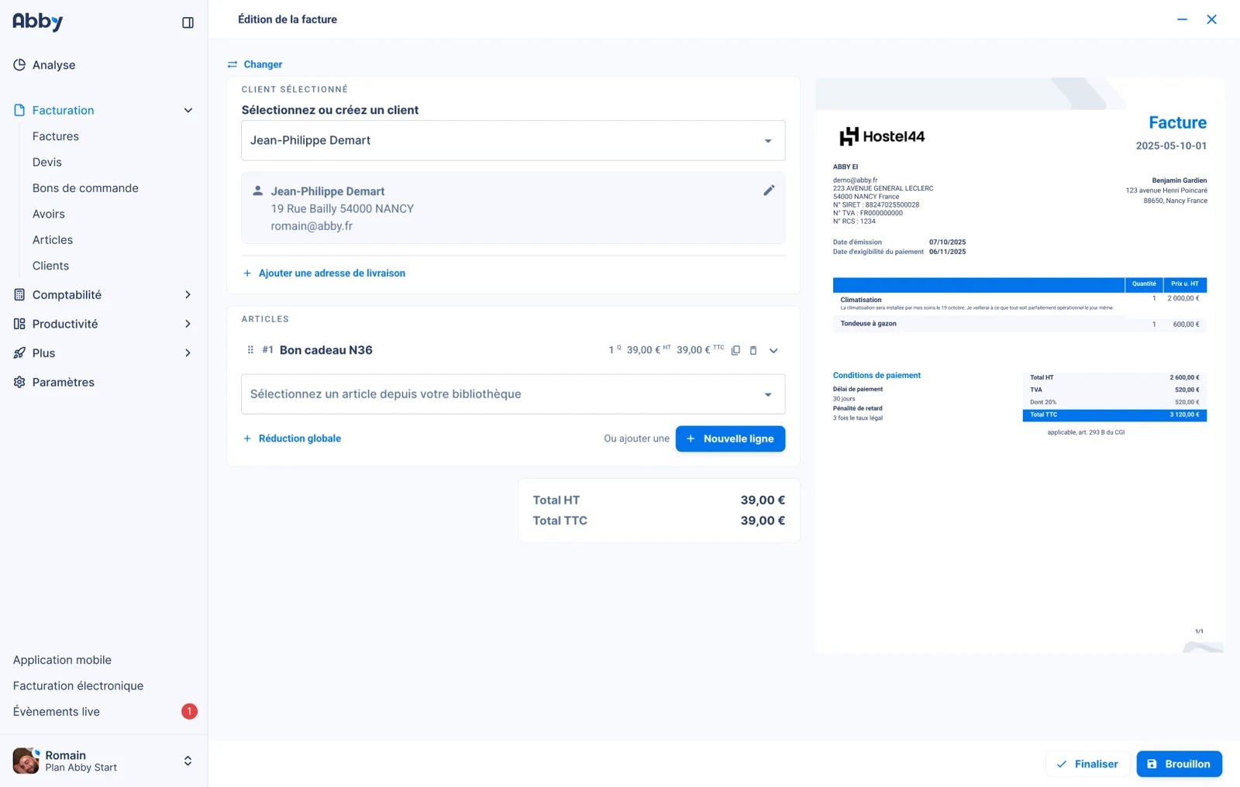1240x787 pixels.
Task: Go to Devis in the sidebar
Action: pyautogui.click(x=47, y=162)
